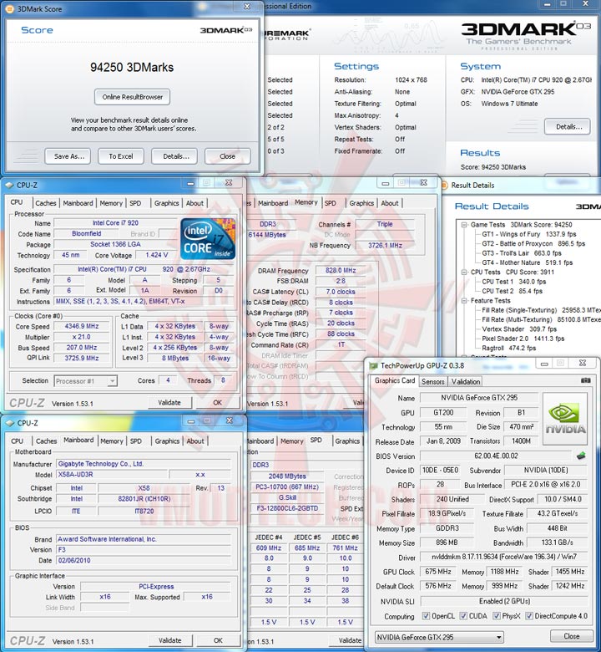Switch to Caches tab in CPU-Z Processor window

(x=46, y=203)
